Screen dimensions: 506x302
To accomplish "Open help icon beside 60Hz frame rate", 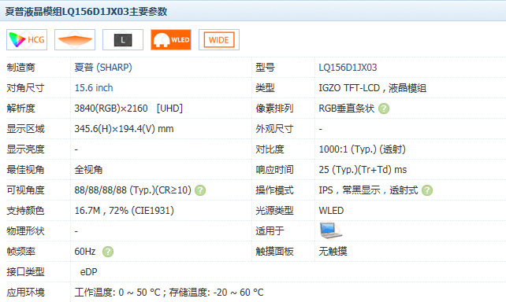I will 108,252.
